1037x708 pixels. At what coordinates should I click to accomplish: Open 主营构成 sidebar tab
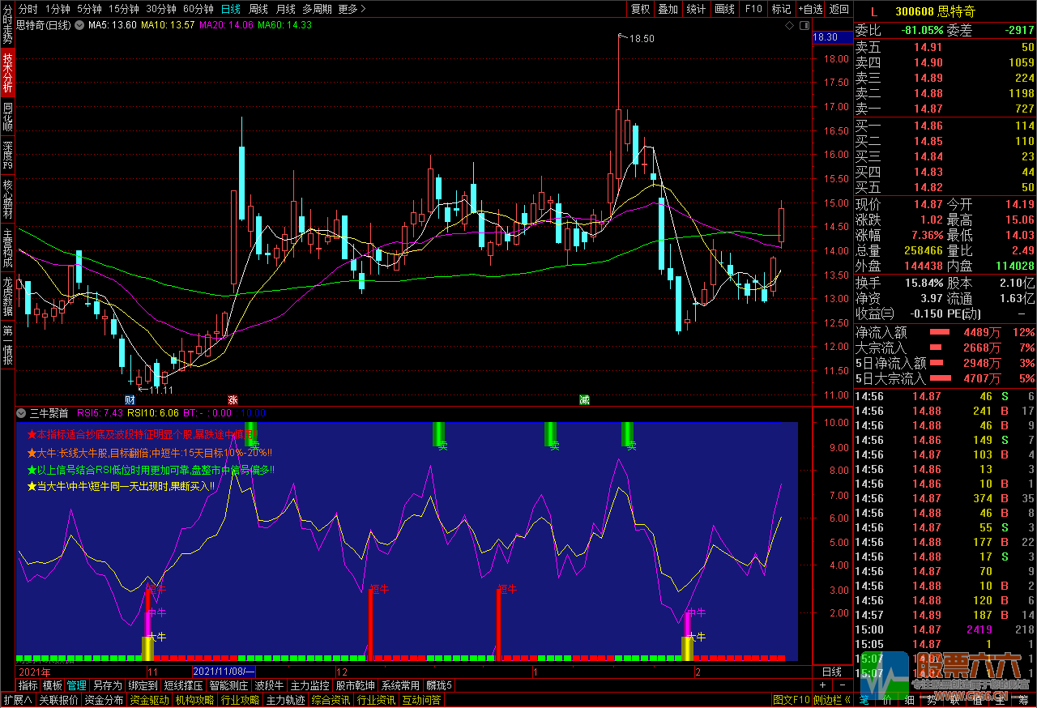(x=7, y=249)
